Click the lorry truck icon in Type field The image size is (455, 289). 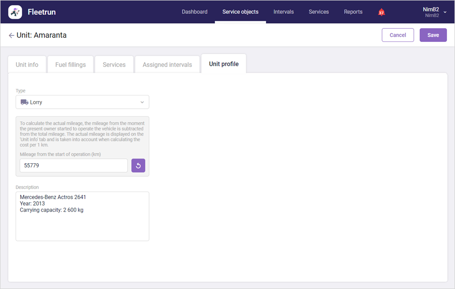coord(24,102)
